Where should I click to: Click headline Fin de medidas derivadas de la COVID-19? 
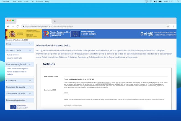79,79
